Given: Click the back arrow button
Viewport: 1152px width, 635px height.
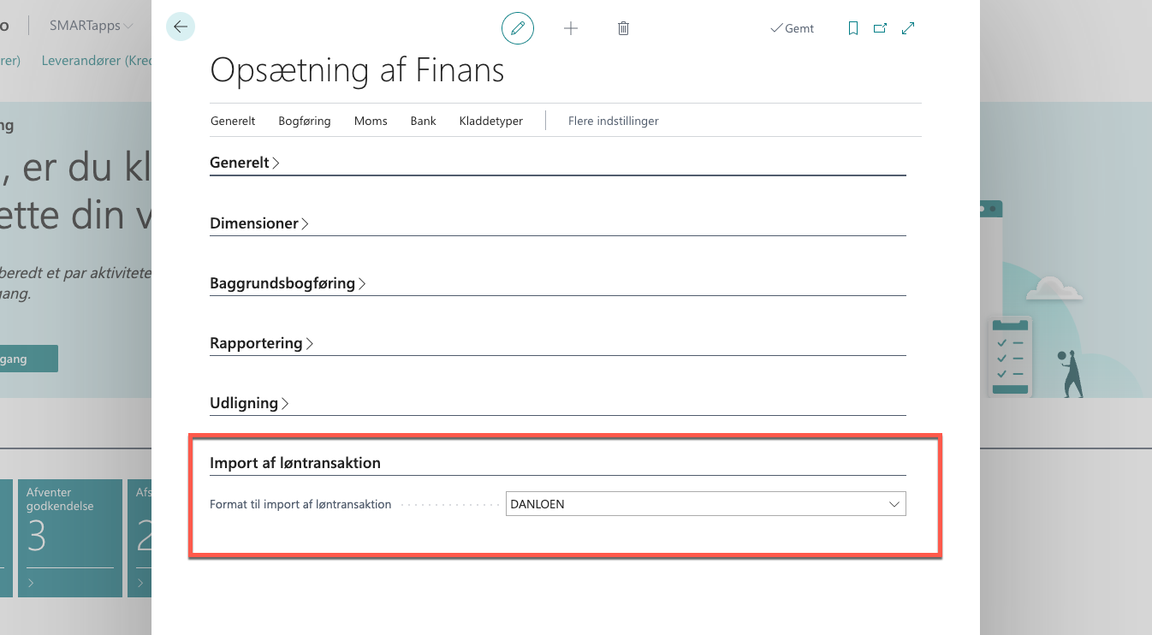Looking at the screenshot, I should [x=180, y=27].
